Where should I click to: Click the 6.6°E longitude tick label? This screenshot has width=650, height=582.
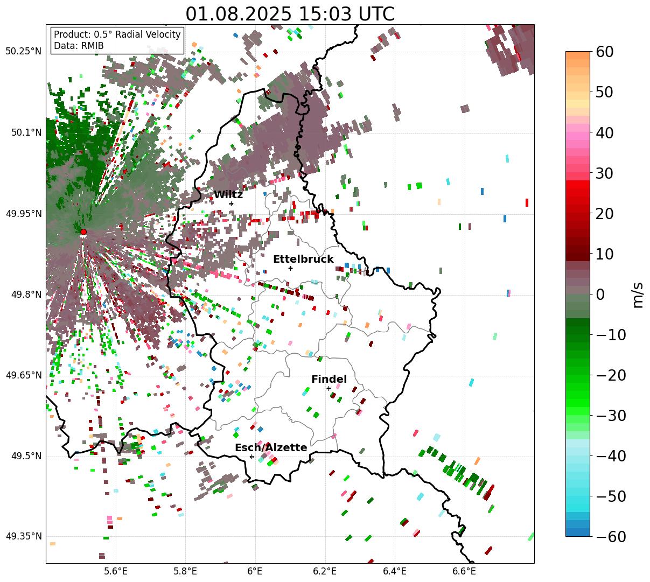click(464, 571)
